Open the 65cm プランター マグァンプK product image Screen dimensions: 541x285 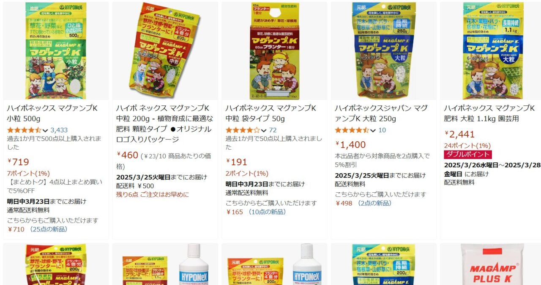274,51
